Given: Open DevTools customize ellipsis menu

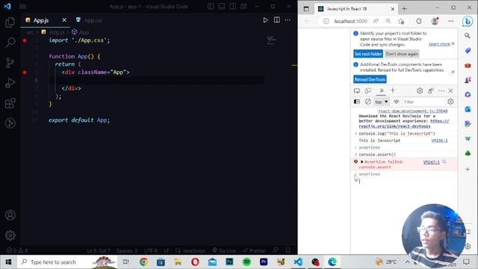Looking at the screenshot, I should 441,90.
